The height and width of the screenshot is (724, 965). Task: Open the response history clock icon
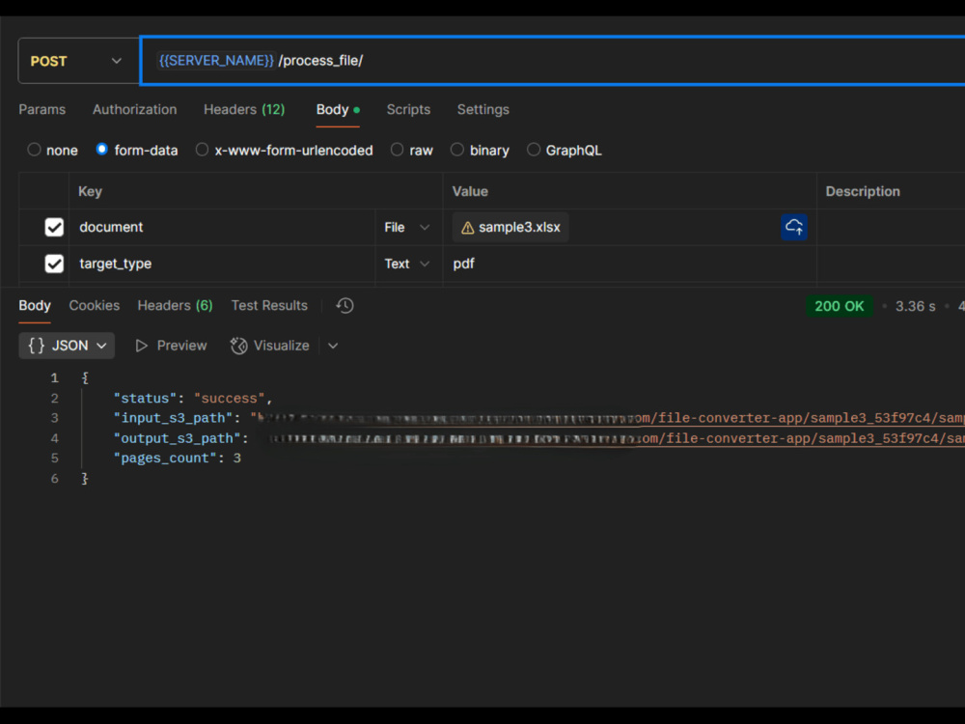coord(345,305)
